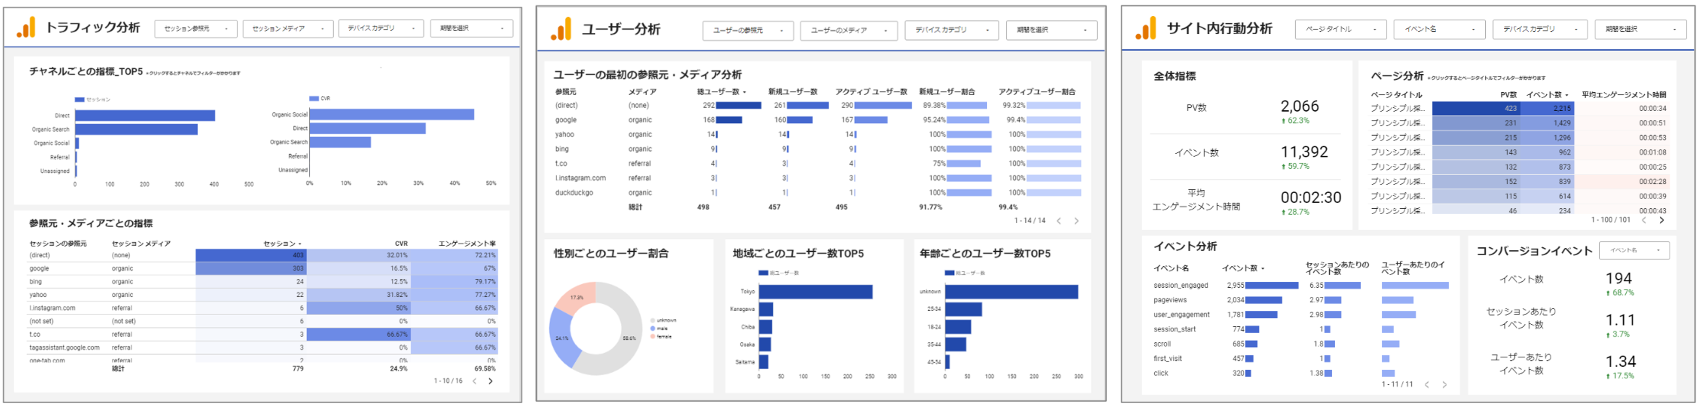Image resolution: width=1700 pixels, height=406 pixels.
Task: Go to next page of 参照元・メディアごとの指標 table
Action: pyautogui.click(x=490, y=381)
